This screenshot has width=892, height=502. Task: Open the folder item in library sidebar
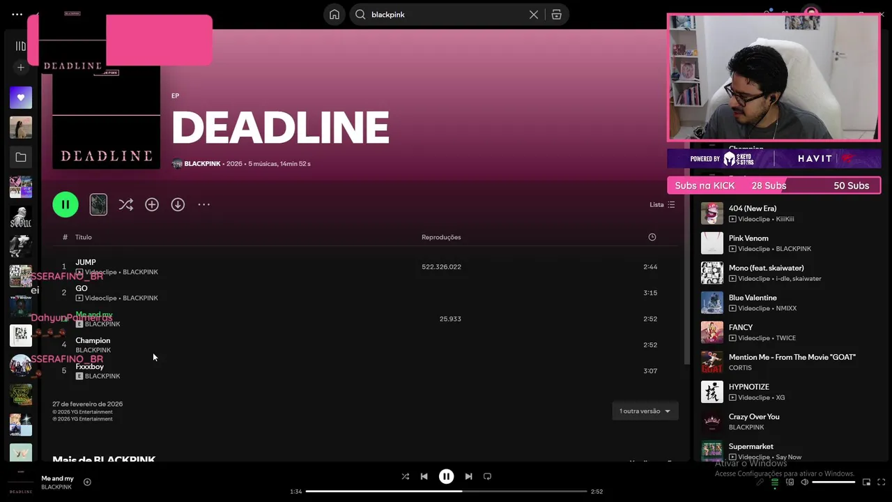pyautogui.click(x=21, y=158)
